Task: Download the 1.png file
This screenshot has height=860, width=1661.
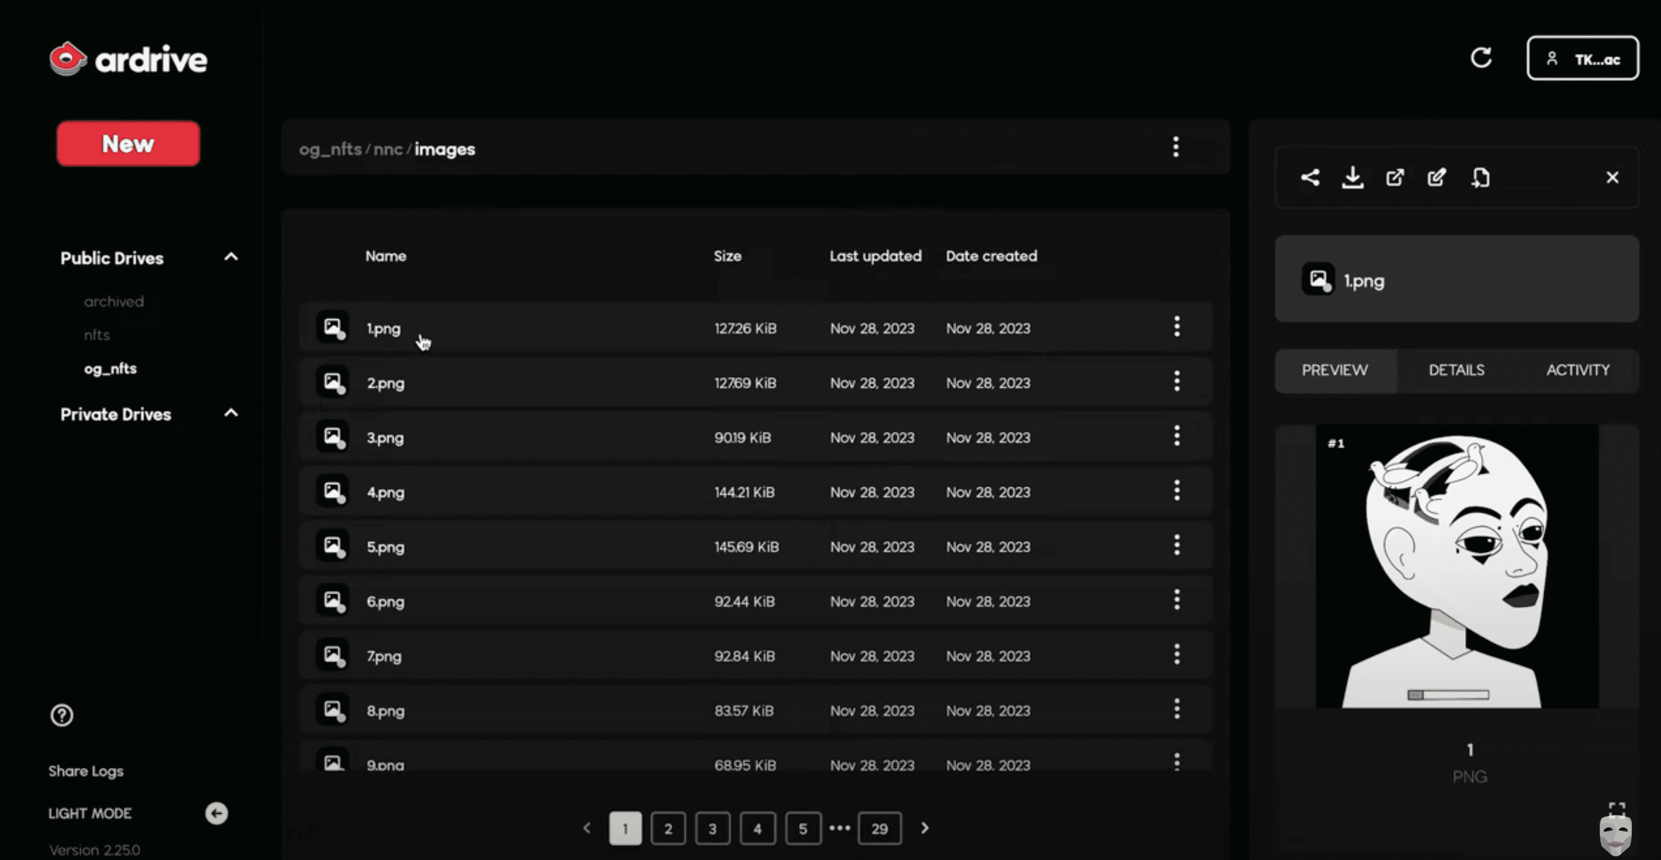Action: coord(1352,178)
